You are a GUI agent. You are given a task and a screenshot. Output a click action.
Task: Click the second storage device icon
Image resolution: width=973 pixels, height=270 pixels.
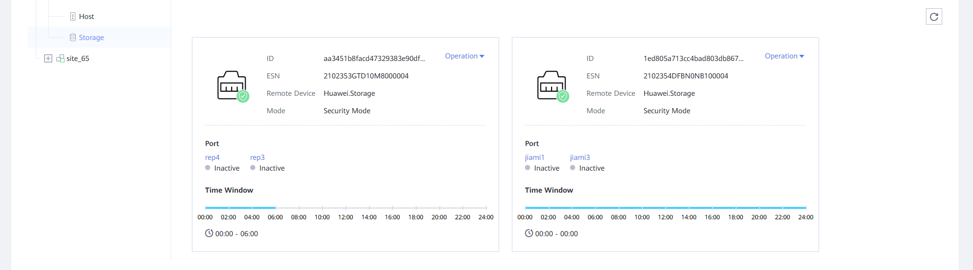[553, 86]
